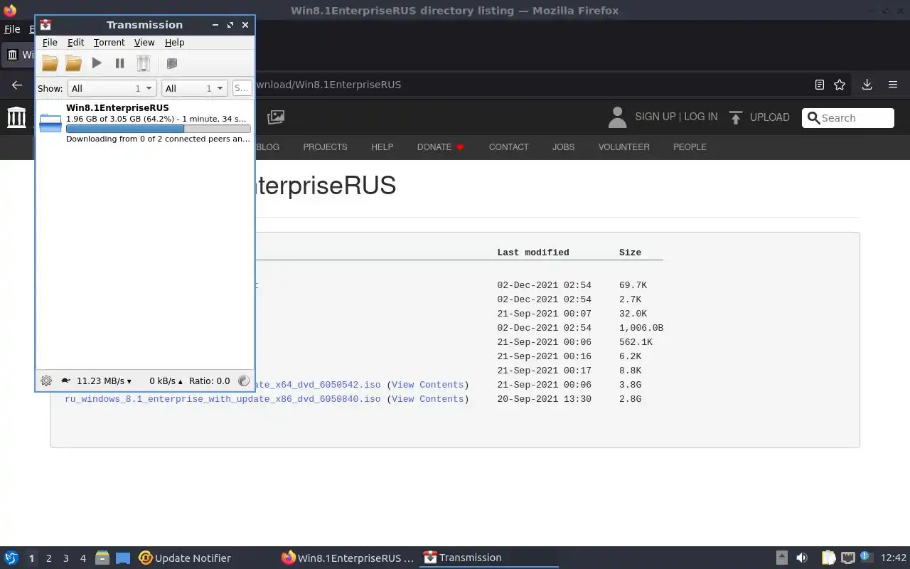Click the show desktop icon in the taskbar
The height and width of the screenshot is (569, 910).
click(123, 558)
